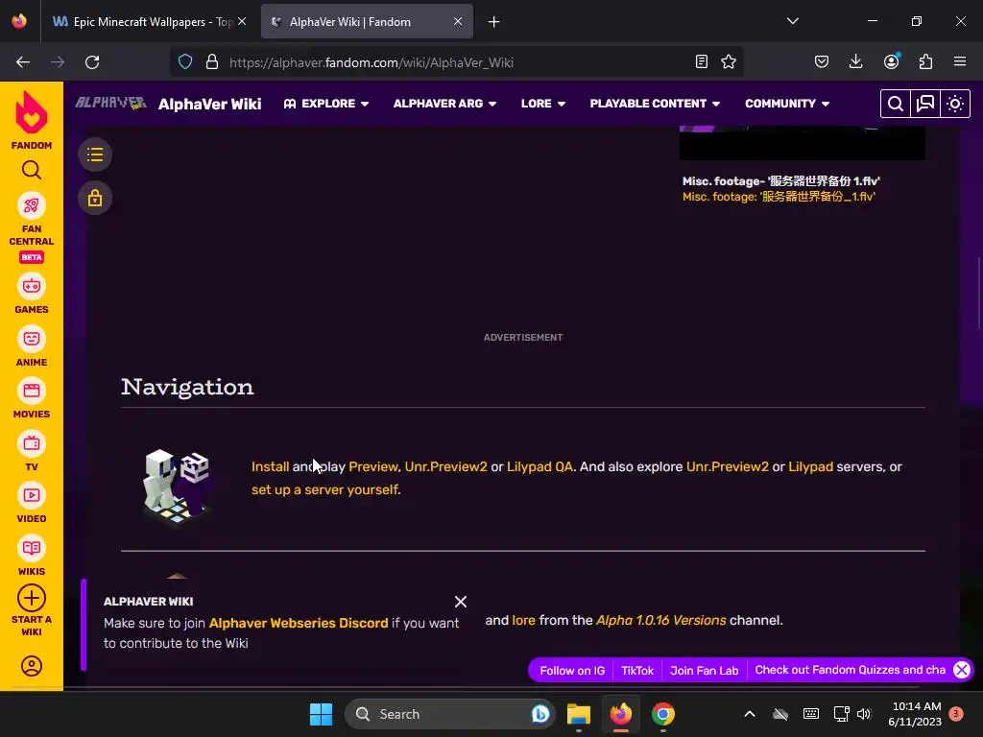Viewport: 983px width, 737px height.
Task: Open Firefox tracking protection shield
Action: coord(185,62)
